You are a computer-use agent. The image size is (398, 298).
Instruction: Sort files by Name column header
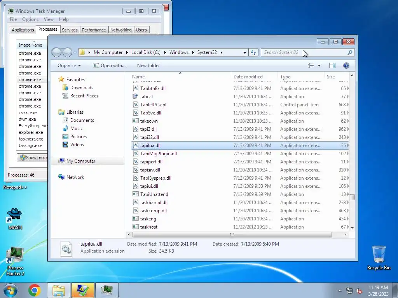tap(181, 77)
